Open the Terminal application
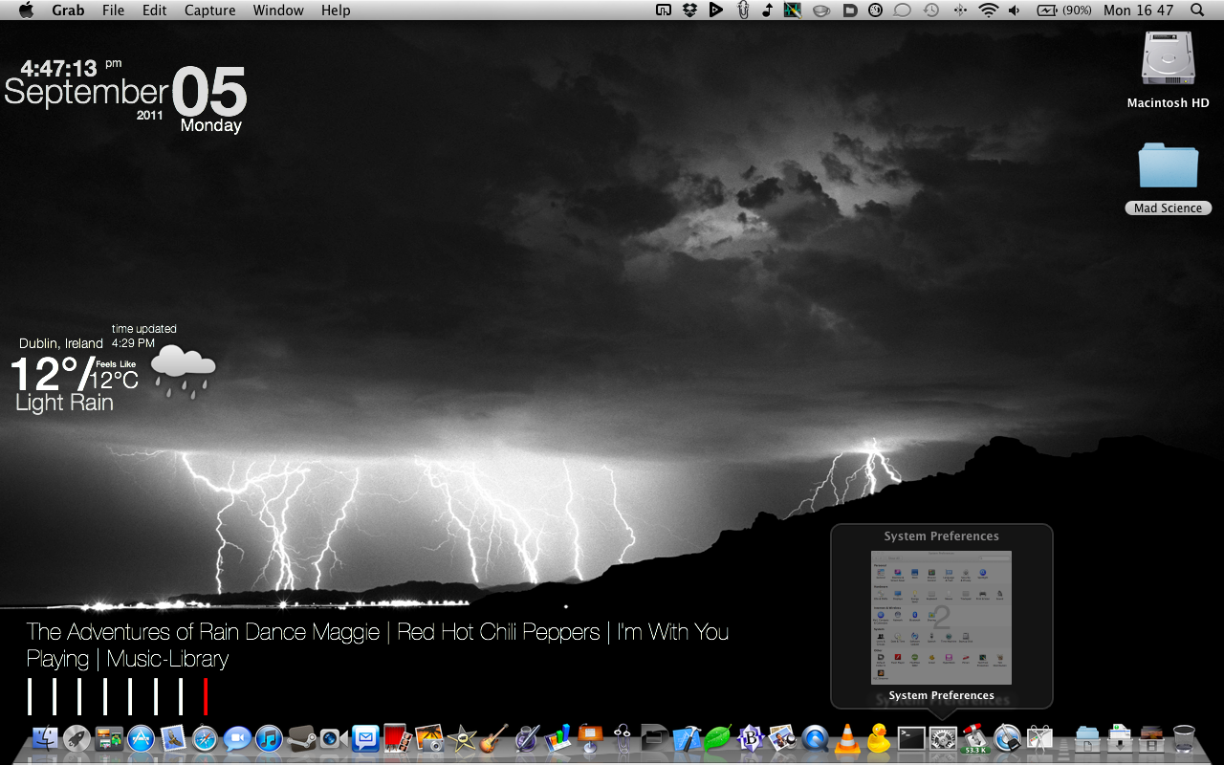 coord(910,738)
